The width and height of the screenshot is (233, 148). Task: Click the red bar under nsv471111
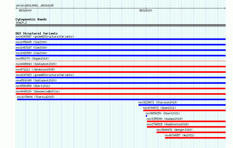click(120, 72)
